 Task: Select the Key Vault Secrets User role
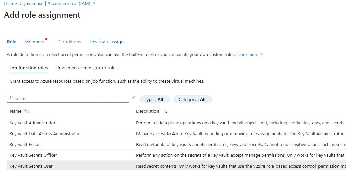tap(31, 166)
